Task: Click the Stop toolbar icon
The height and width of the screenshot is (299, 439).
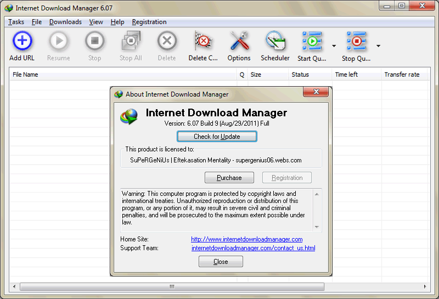Action: pyautogui.click(x=94, y=41)
